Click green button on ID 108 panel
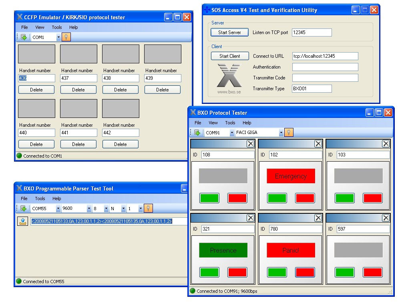 (x=209, y=198)
